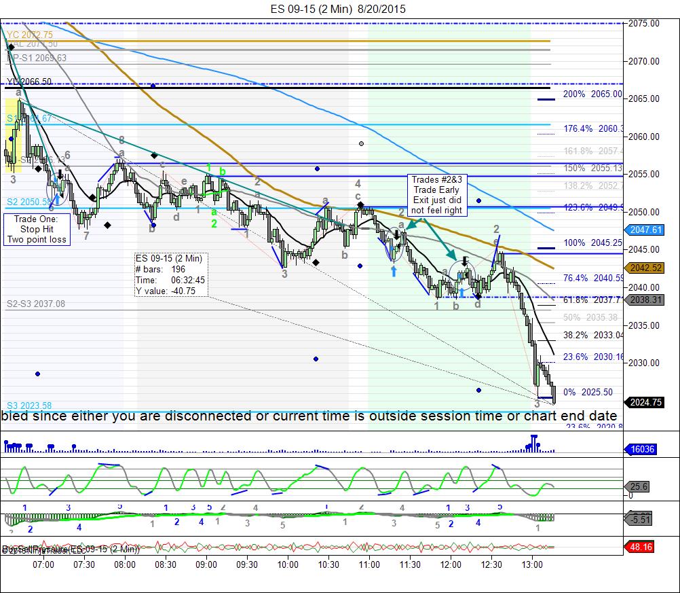Click the 'Y value: -40.75' line

(166, 291)
